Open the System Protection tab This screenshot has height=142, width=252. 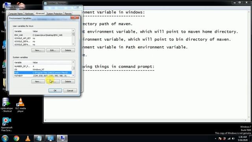coord(55,14)
